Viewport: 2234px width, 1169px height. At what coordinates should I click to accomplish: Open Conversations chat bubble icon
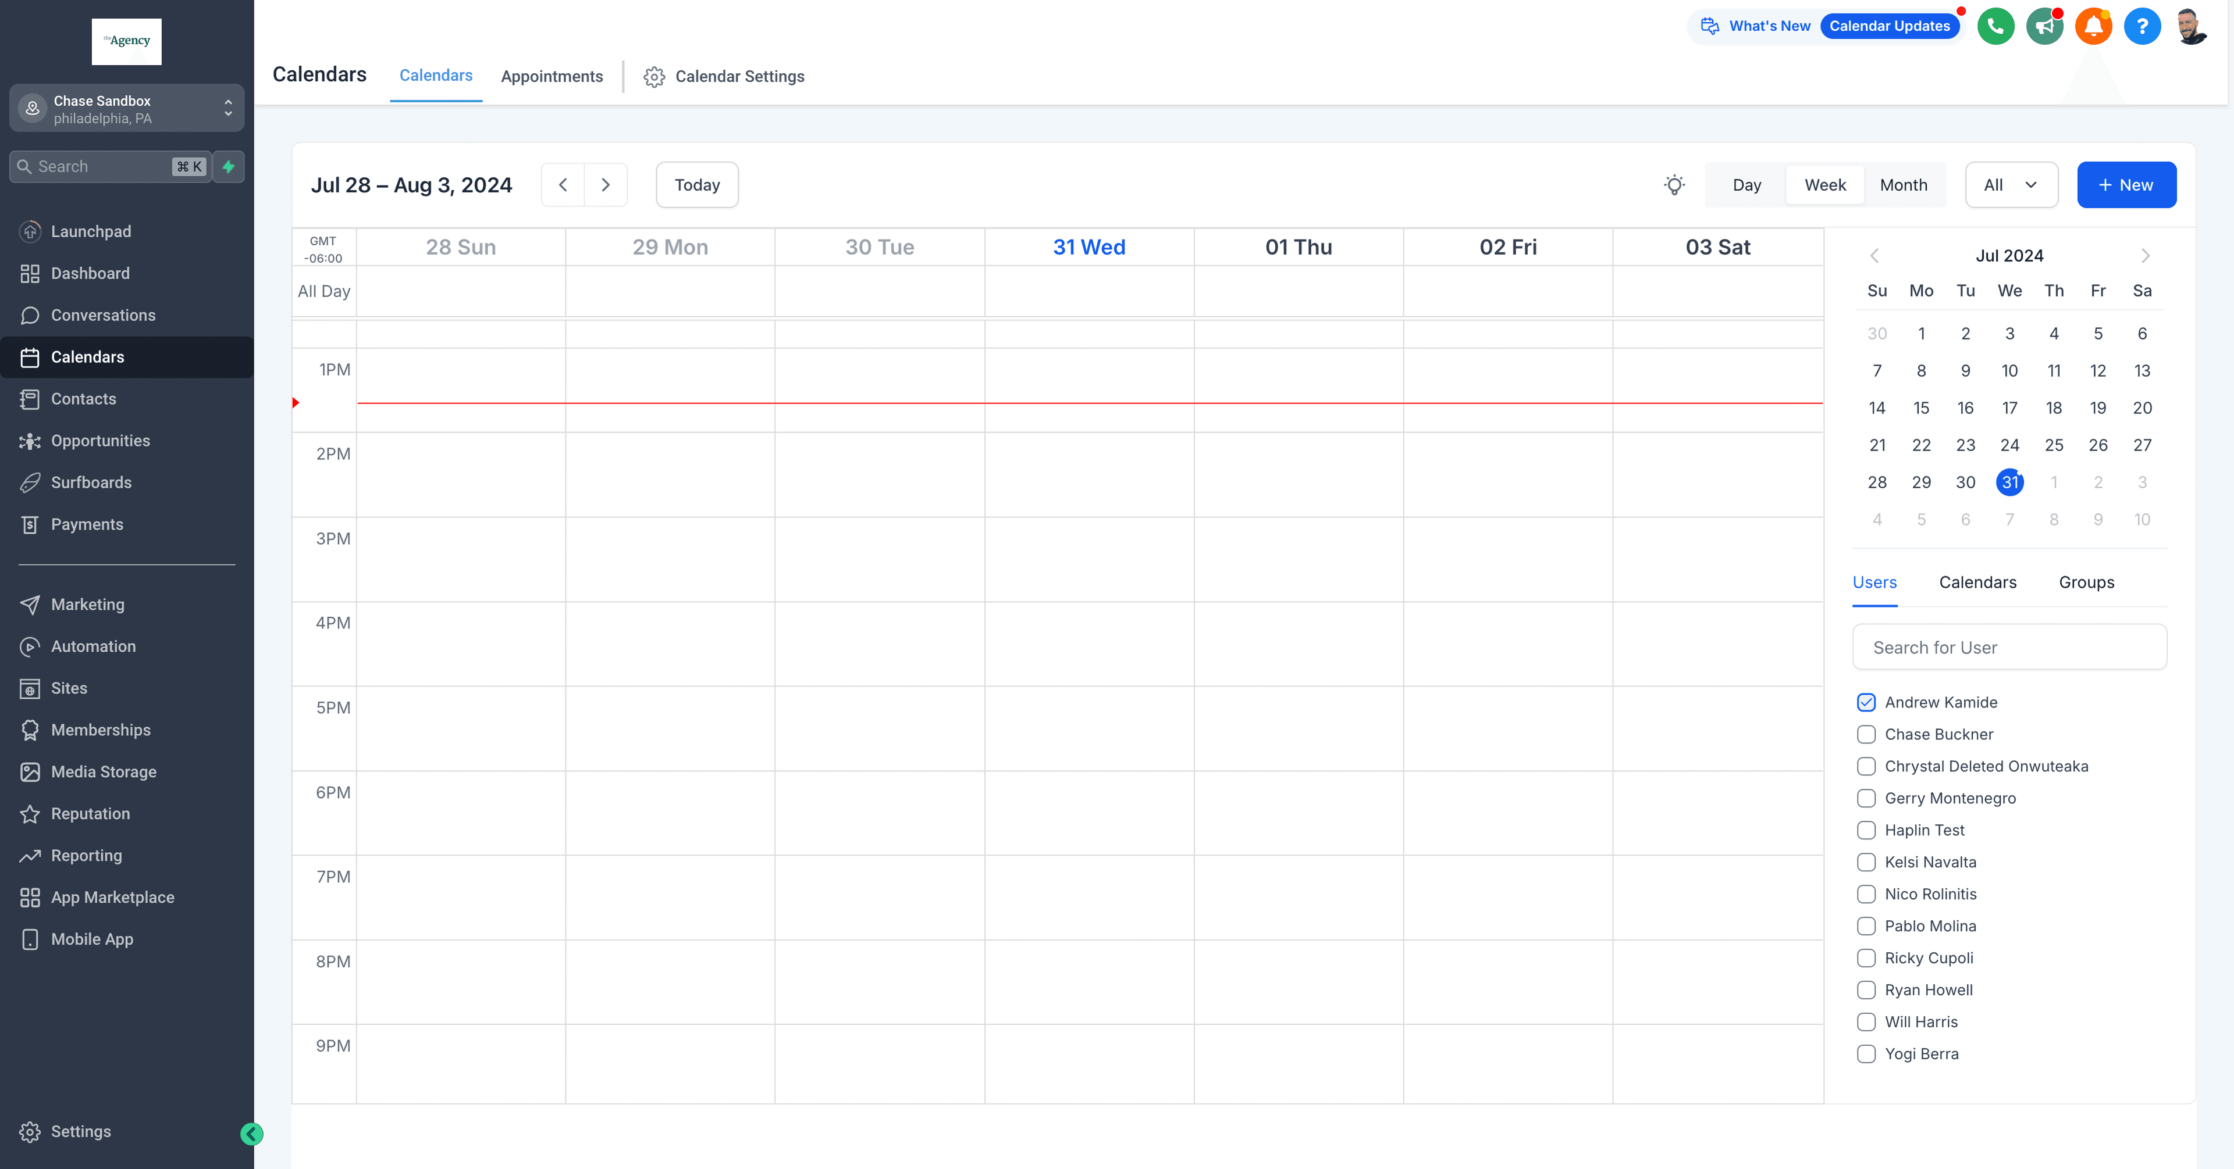30,316
